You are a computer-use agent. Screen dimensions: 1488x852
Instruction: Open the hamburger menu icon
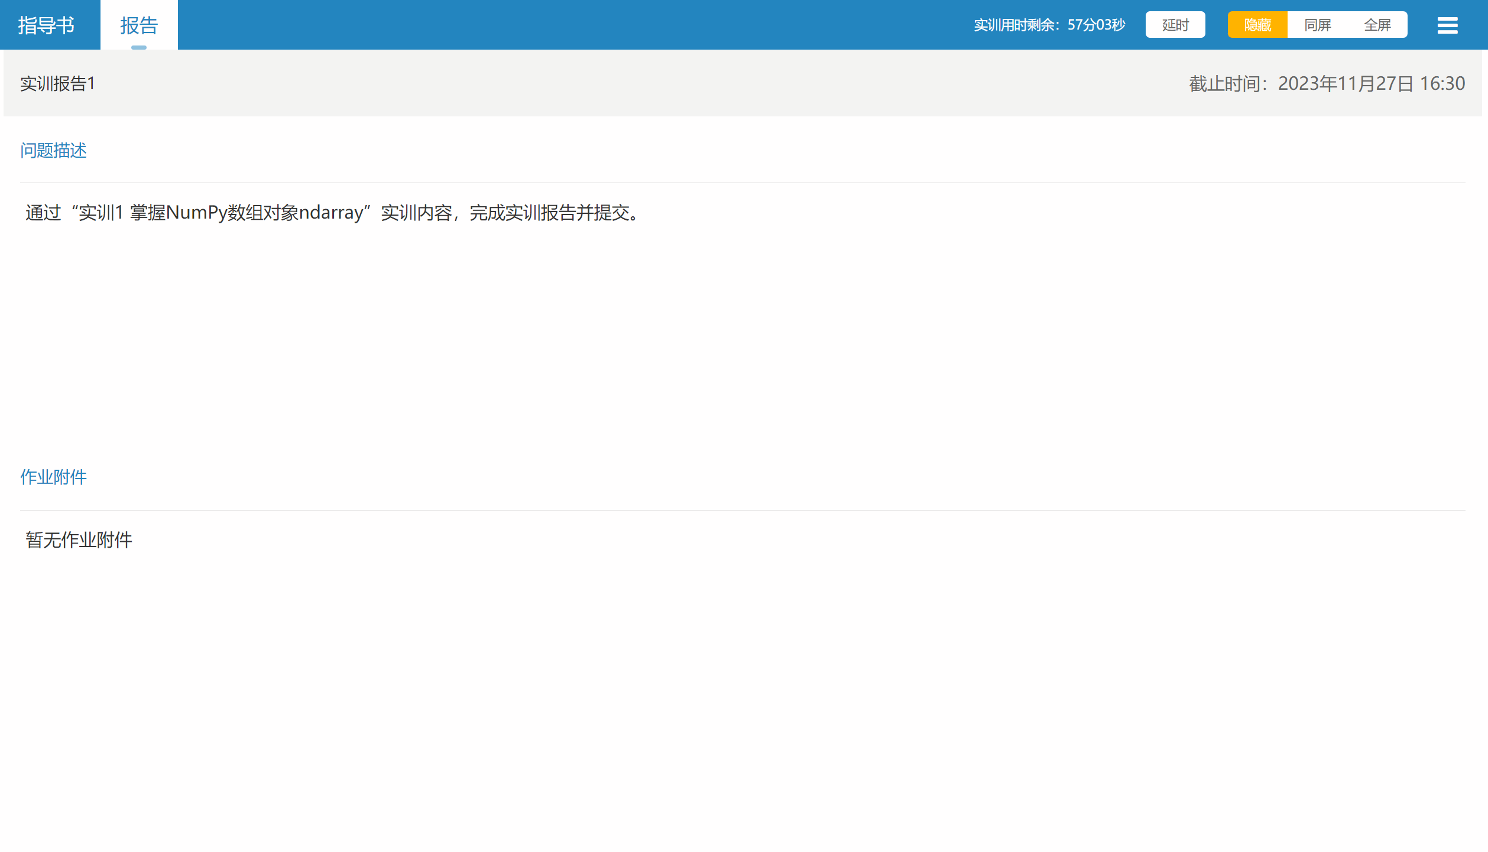[x=1447, y=25]
